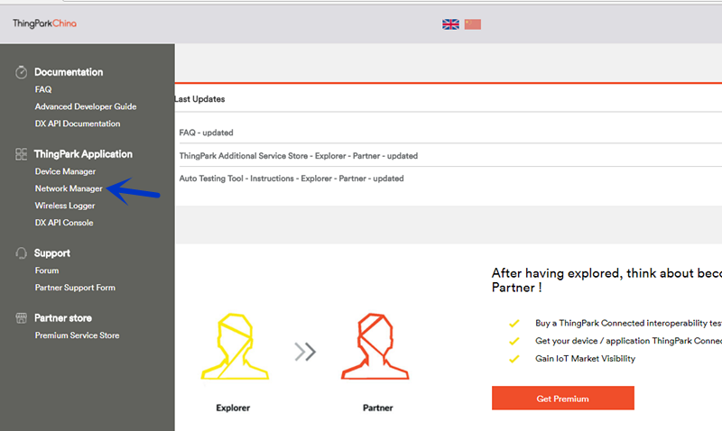Click the Documentation stopwatch icon

click(x=21, y=72)
